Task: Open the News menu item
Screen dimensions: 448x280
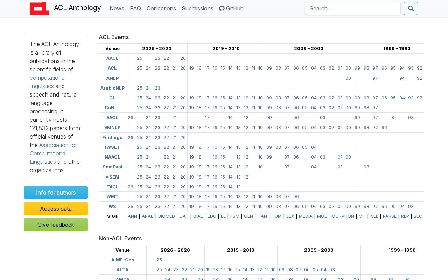Action: click(x=117, y=8)
